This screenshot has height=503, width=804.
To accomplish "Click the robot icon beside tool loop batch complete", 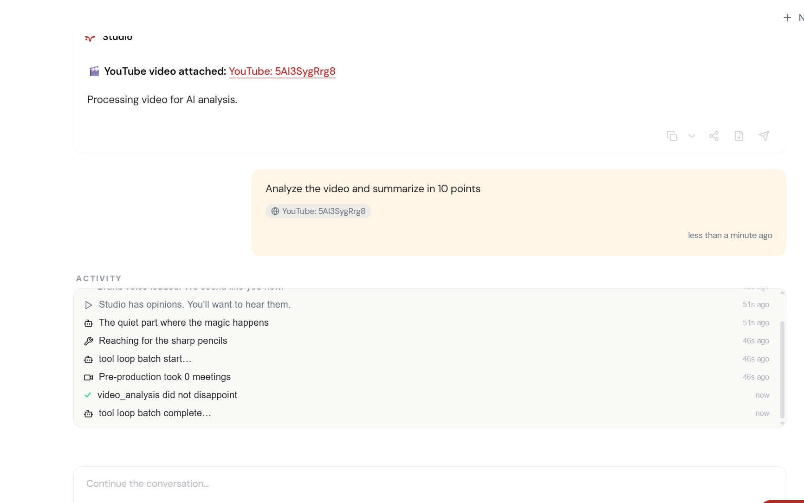I will click(x=88, y=413).
